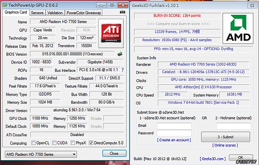Click the Email input field
This screenshot has width=259, height=165.
click(174, 126)
